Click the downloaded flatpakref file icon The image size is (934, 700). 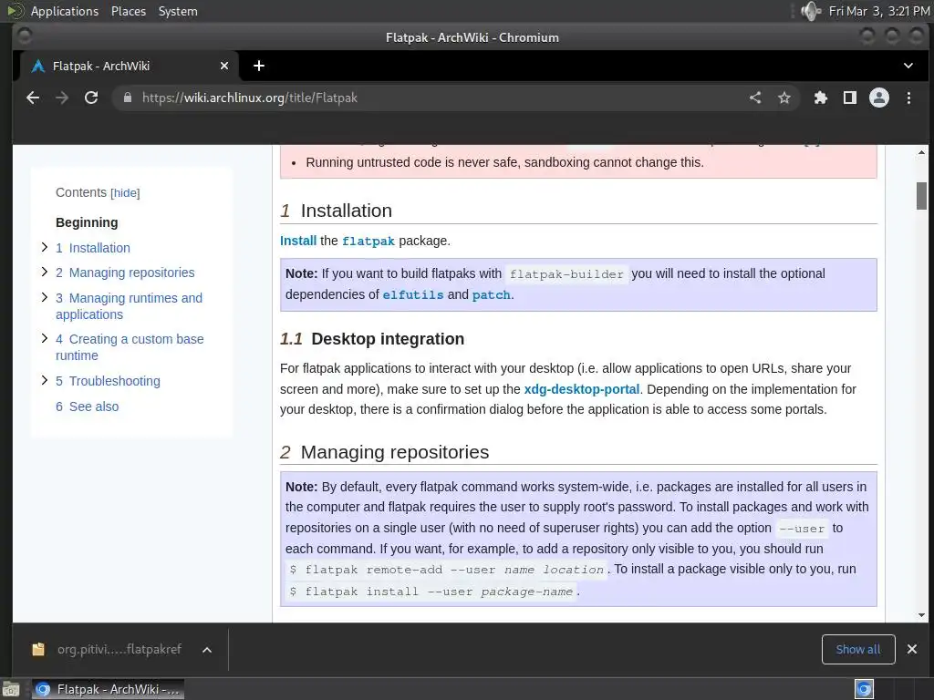[38, 649]
